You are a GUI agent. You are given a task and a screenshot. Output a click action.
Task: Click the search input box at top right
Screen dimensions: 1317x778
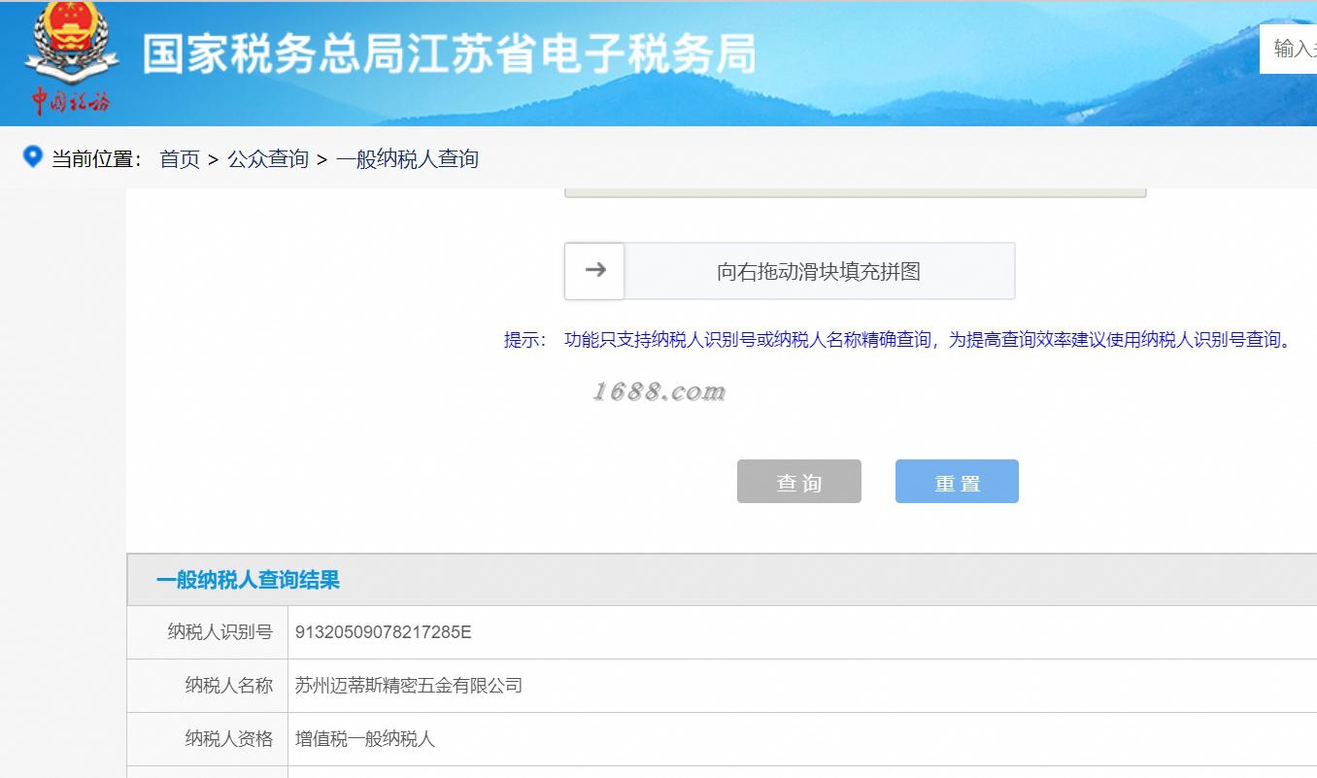pos(1289,49)
